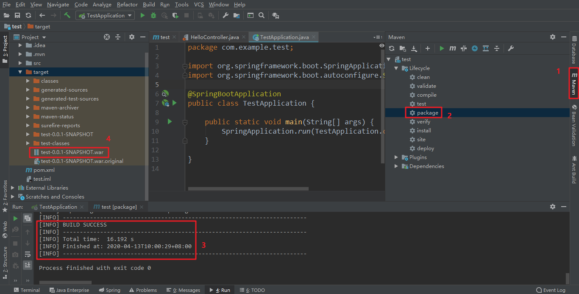Collapse all in Project panel
The height and width of the screenshot is (294, 579).
[118, 37]
